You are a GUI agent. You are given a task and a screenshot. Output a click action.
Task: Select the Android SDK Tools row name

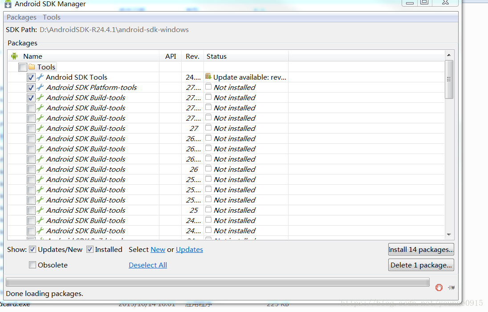pyautogui.click(x=77, y=77)
